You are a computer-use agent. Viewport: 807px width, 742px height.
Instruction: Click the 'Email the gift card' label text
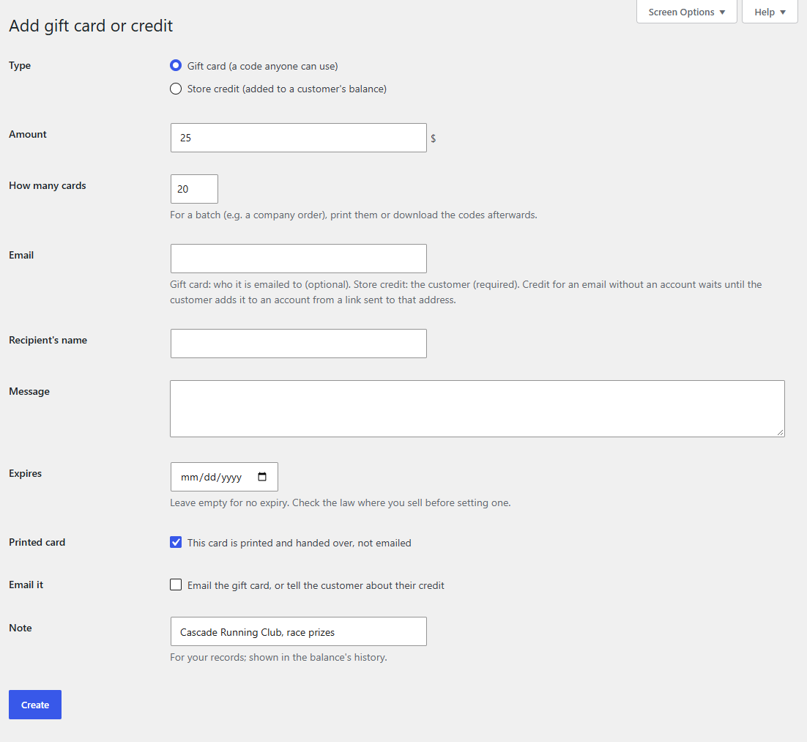tap(316, 585)
